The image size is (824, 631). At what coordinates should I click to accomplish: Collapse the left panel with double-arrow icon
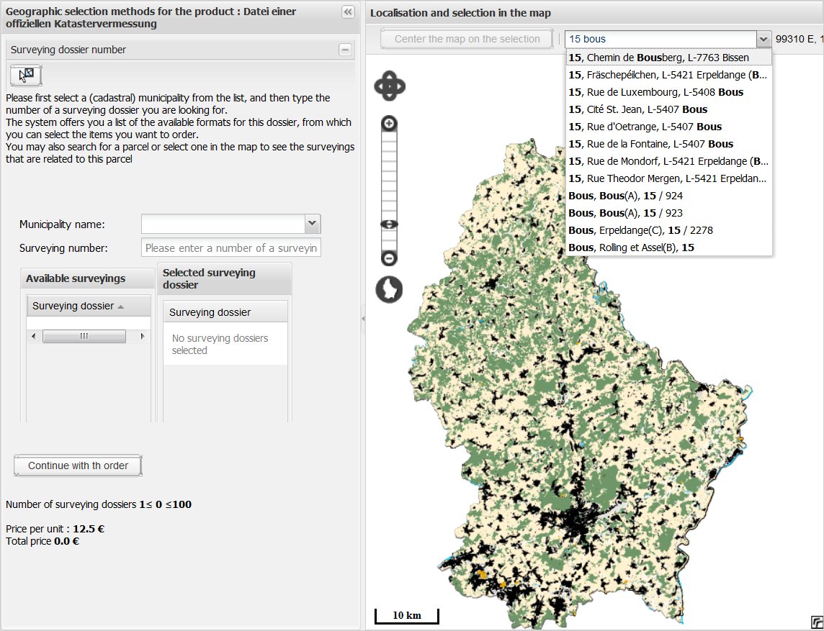[x=347, y=12]
